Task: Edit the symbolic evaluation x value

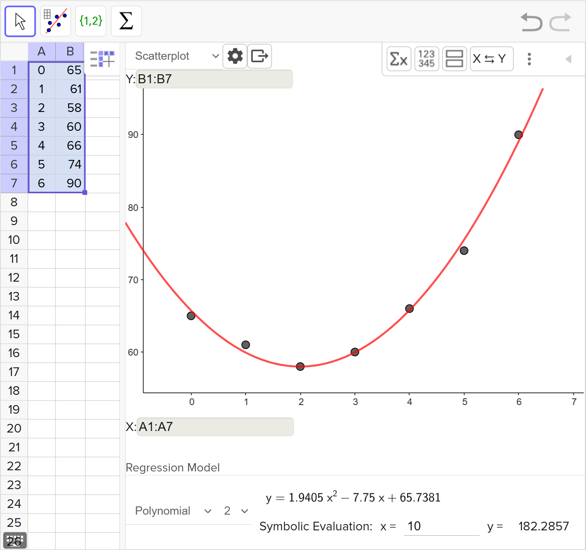Action: tap(441, 526)
